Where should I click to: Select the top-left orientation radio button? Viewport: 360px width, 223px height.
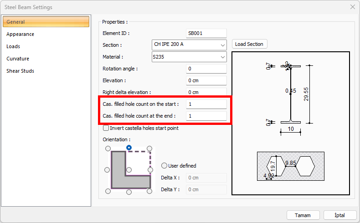(108, 149)
